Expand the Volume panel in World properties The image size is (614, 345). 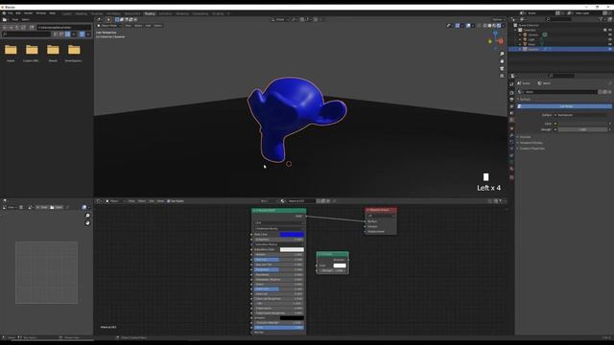tap(525, 137)
